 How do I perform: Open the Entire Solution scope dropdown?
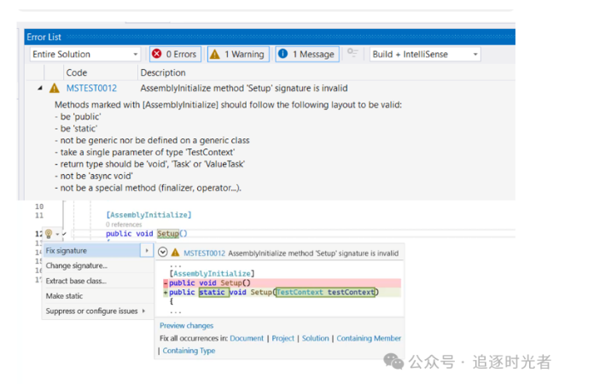(x=84, y=54)
